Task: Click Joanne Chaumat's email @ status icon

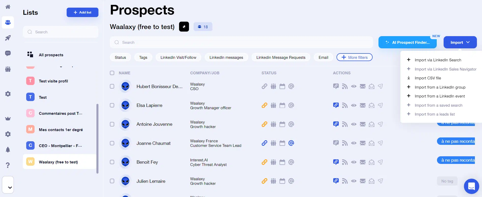Action: click(291, 143)
